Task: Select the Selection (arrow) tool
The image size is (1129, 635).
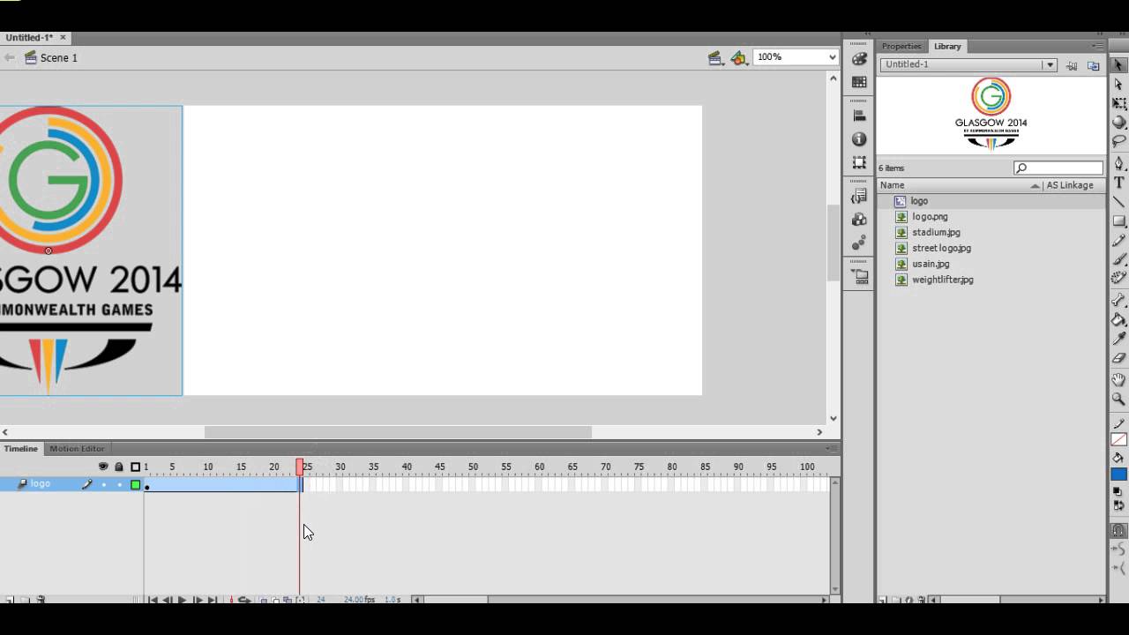Action: pyautogui.click(x=1118, y=65)
